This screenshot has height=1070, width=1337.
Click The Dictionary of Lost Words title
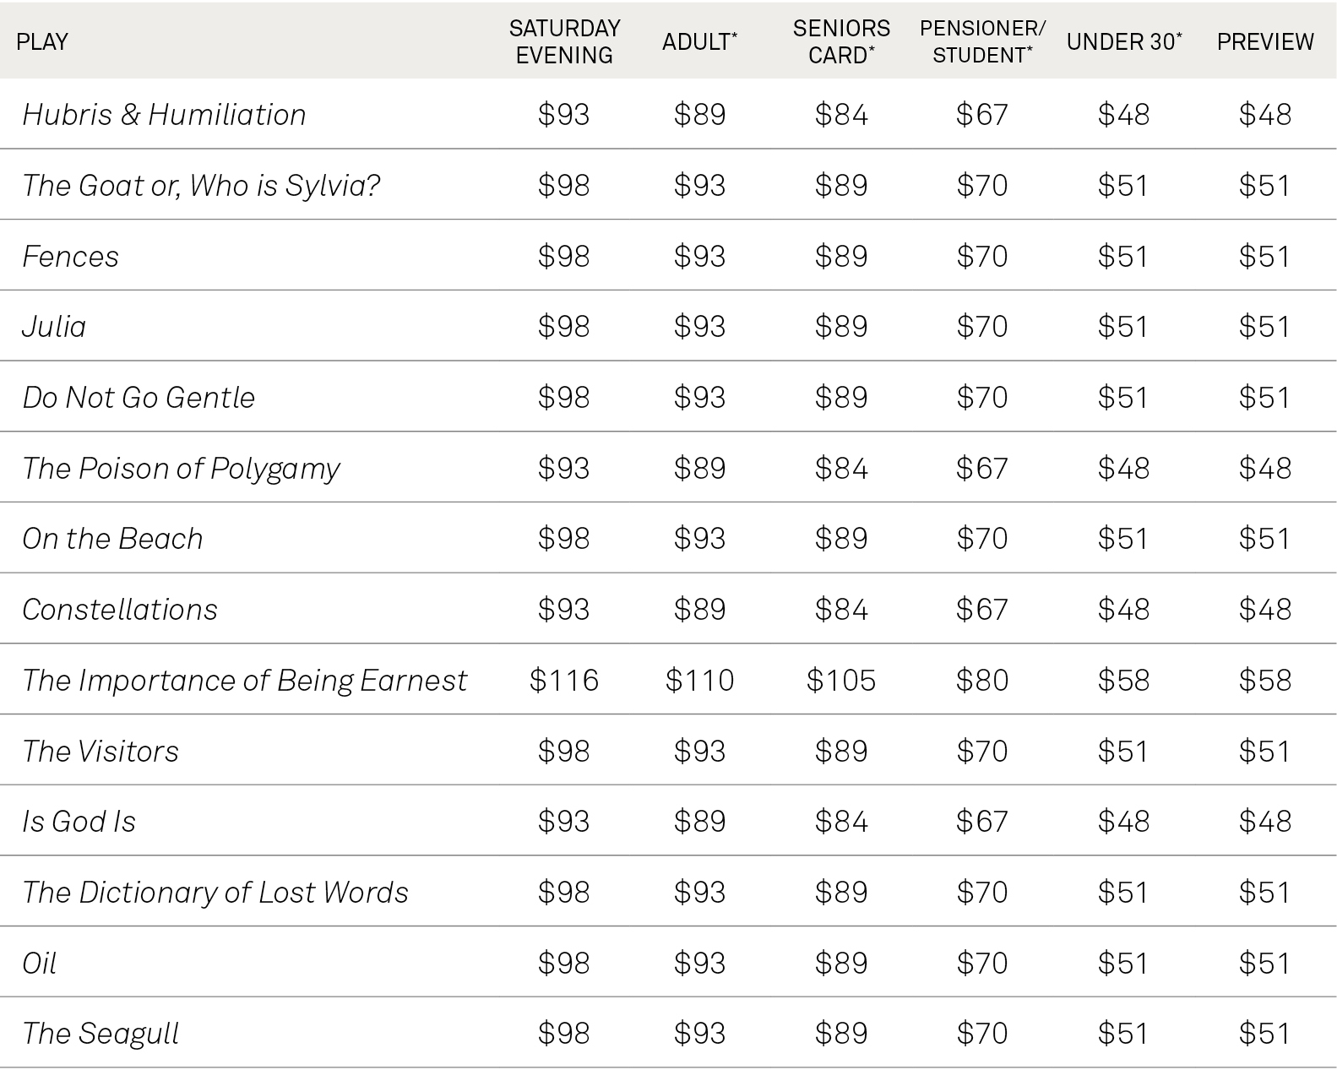click(215, 893)
